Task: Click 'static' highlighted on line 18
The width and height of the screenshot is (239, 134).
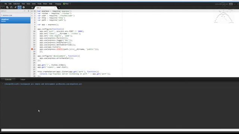Action: click(x=60, y=49)
